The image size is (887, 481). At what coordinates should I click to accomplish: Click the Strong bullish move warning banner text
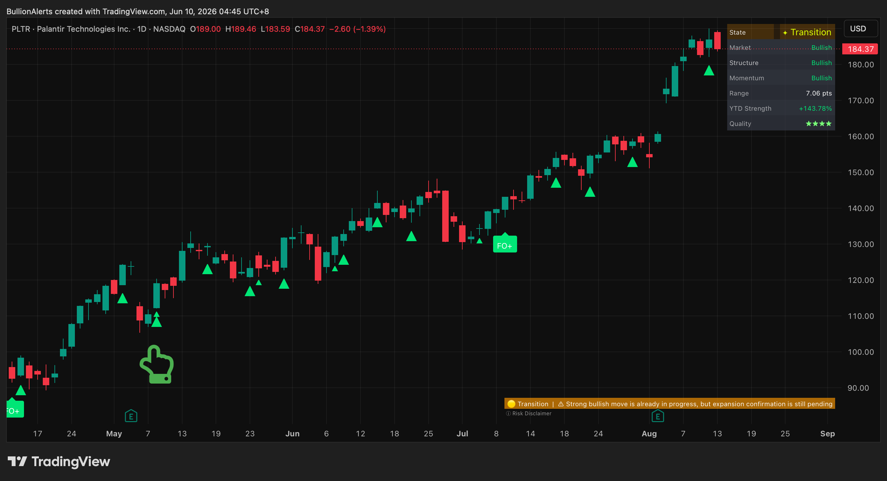699,404
